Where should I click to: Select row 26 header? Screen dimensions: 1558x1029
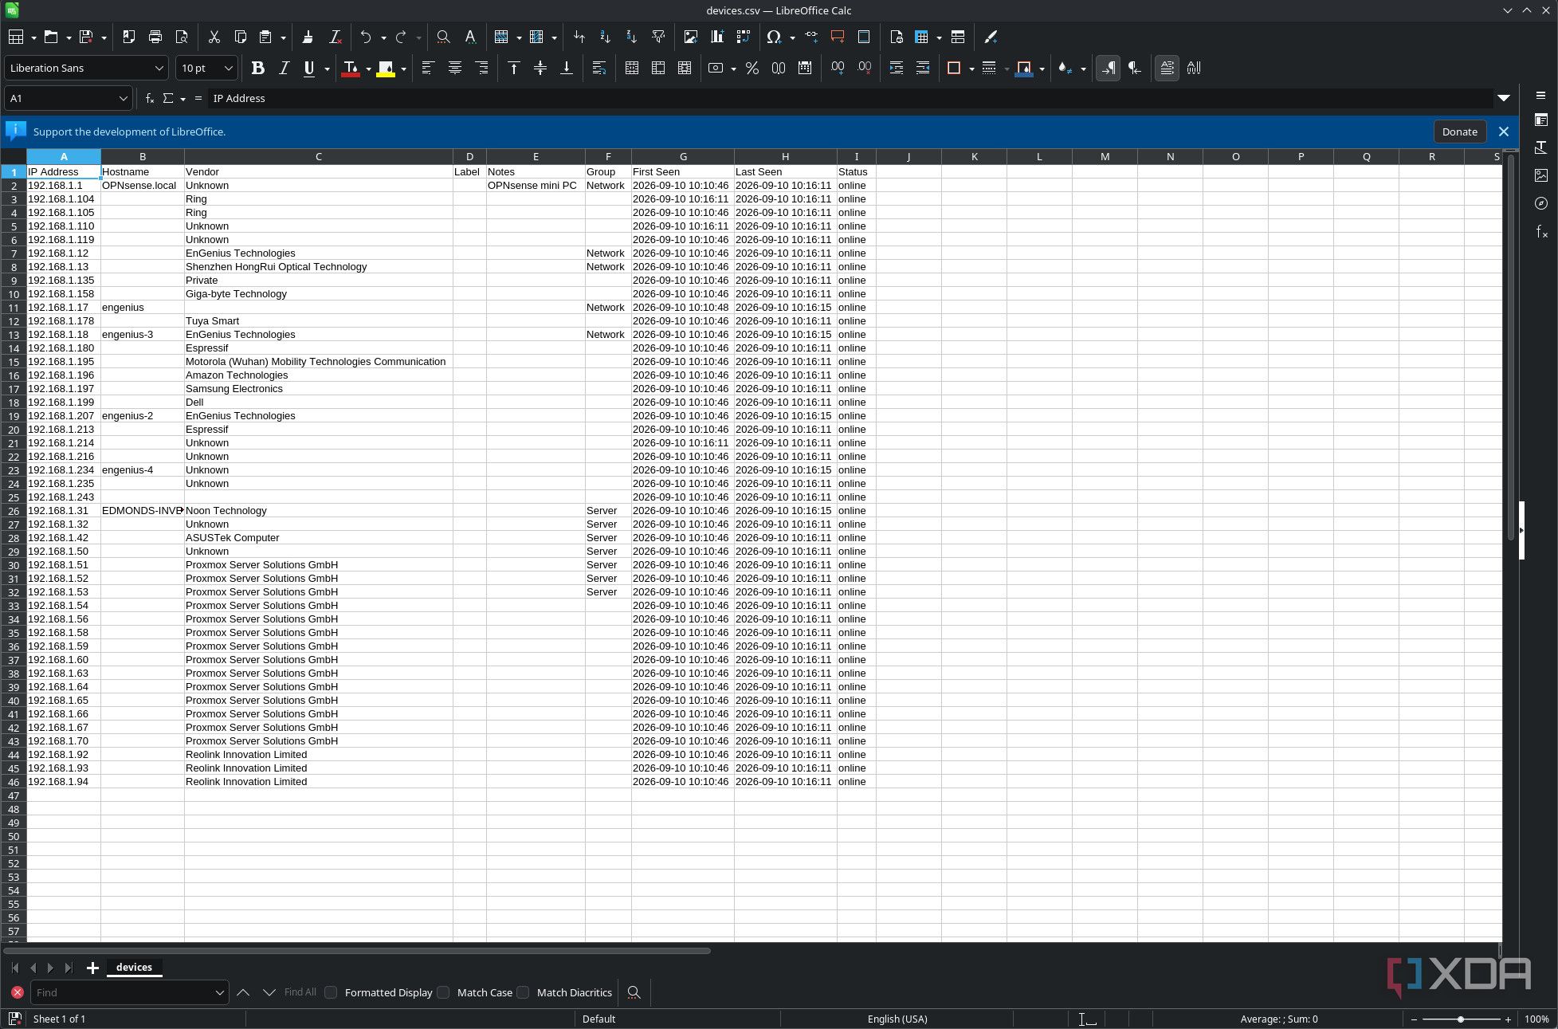[14, 511]
